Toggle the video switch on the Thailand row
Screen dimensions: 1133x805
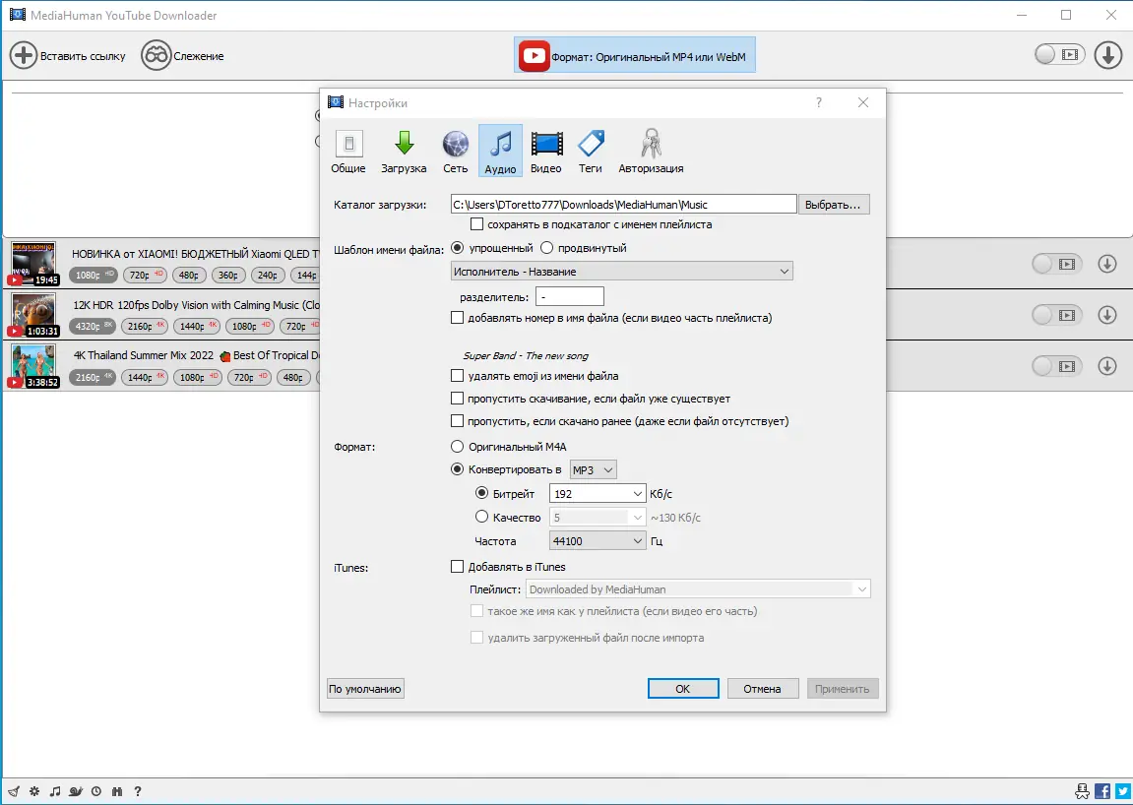click(1057, 366)
